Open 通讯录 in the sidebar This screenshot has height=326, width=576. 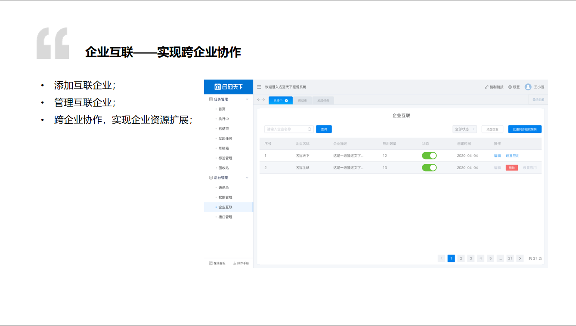(x=224, y=188)
